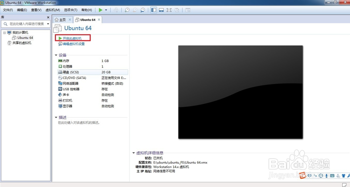Open the 查看(V) menu

pyautogui.click(x=36, y=10)
